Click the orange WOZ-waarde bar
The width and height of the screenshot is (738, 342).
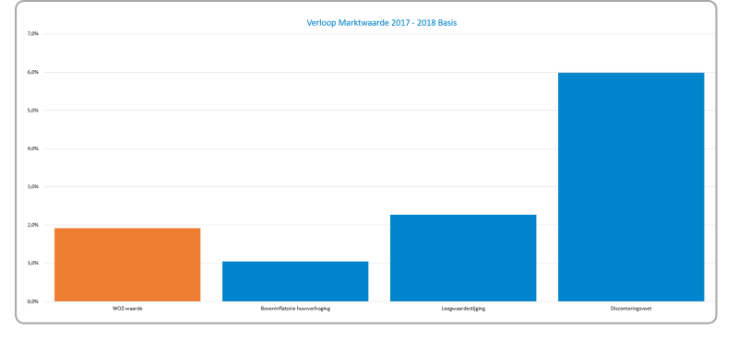point(127,265)
